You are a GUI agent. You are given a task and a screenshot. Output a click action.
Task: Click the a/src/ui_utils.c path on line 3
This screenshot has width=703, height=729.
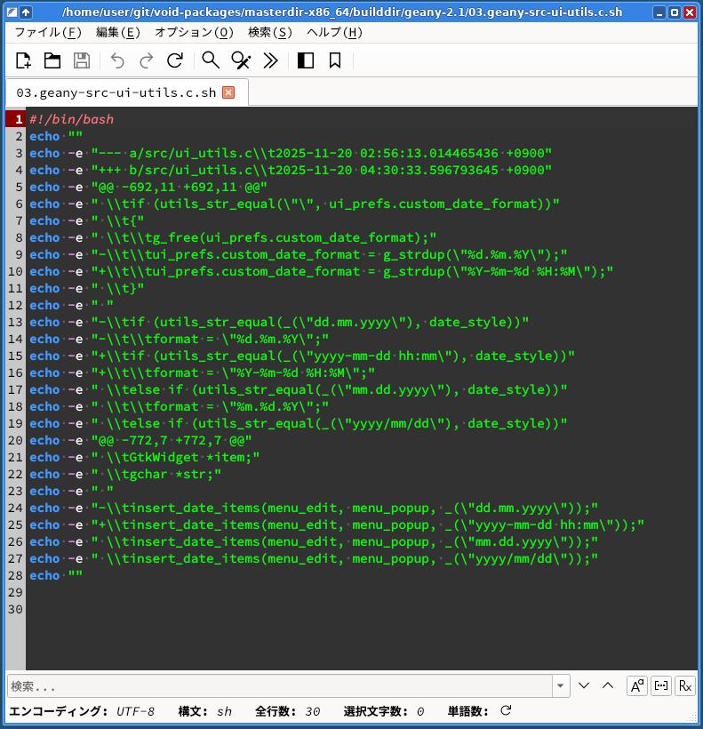click(x=190, y=154)
